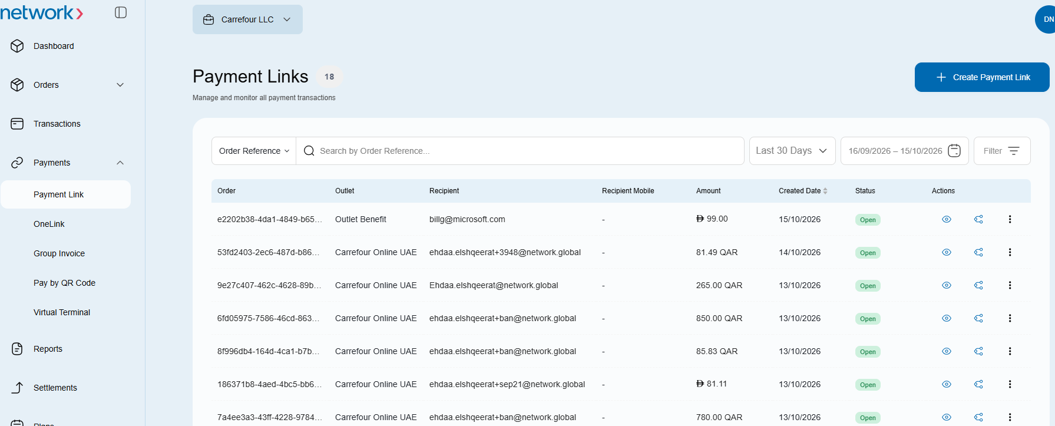Click the 780.00 QAR amount
This screenshot has height=426, width=1055.
point(719,417)
